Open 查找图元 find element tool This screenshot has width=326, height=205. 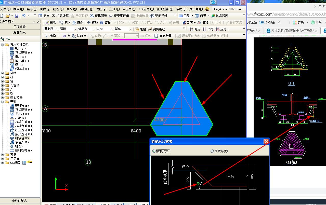coord(98,16)
